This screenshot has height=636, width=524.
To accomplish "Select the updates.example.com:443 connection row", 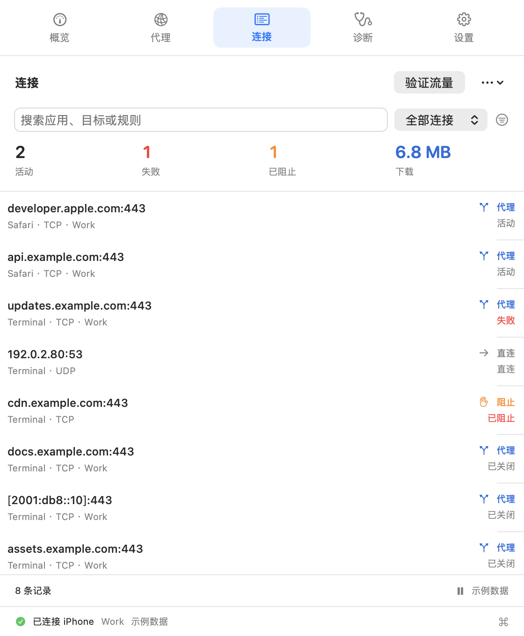I will [x=262, y=313].
